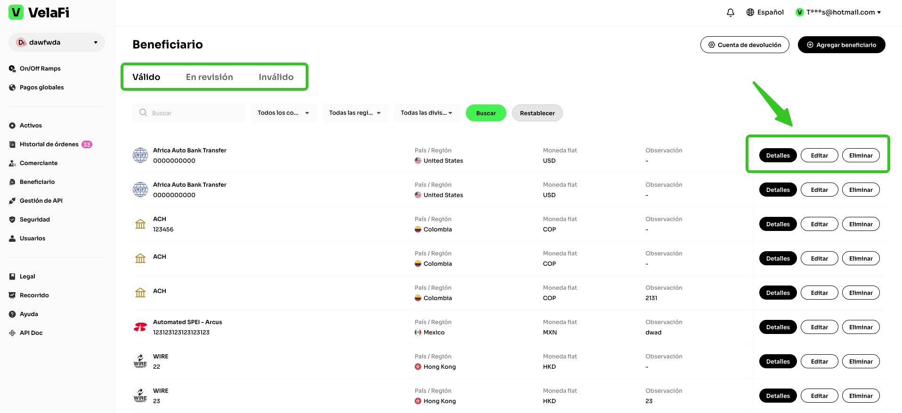The width and height of the screenshot is (902, 413).
Task: Click the VelaFi logo
Action: pyautogui.click(x=39, y=13)
